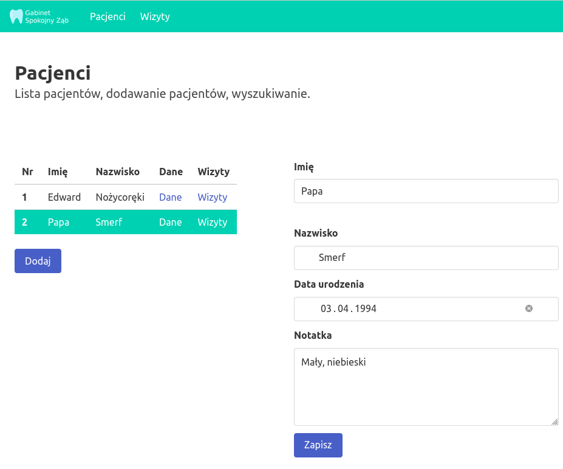Open Dane link for Papa Smerf
The width and height of the screenshot is (563, 469).
tap(170, 222)
